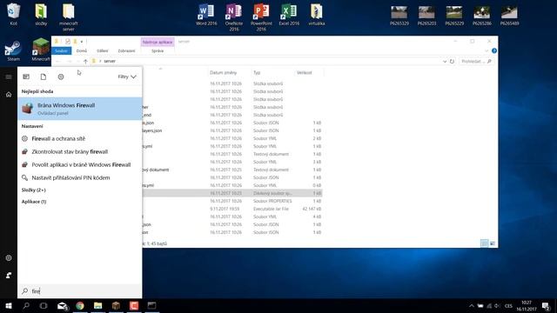This screenshot has width=557, height=313.
Task: Open the minecraft server desktop folder
Action: click(69, 17)
